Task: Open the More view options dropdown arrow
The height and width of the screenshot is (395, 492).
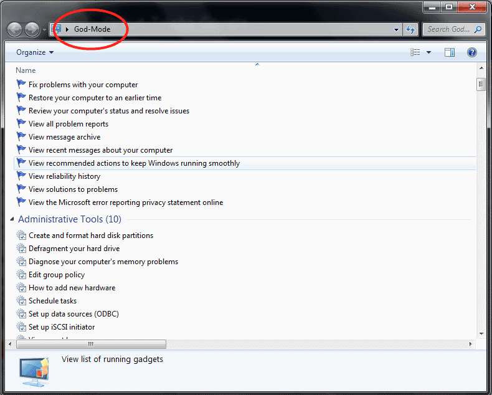Action: tap(428, 52)
